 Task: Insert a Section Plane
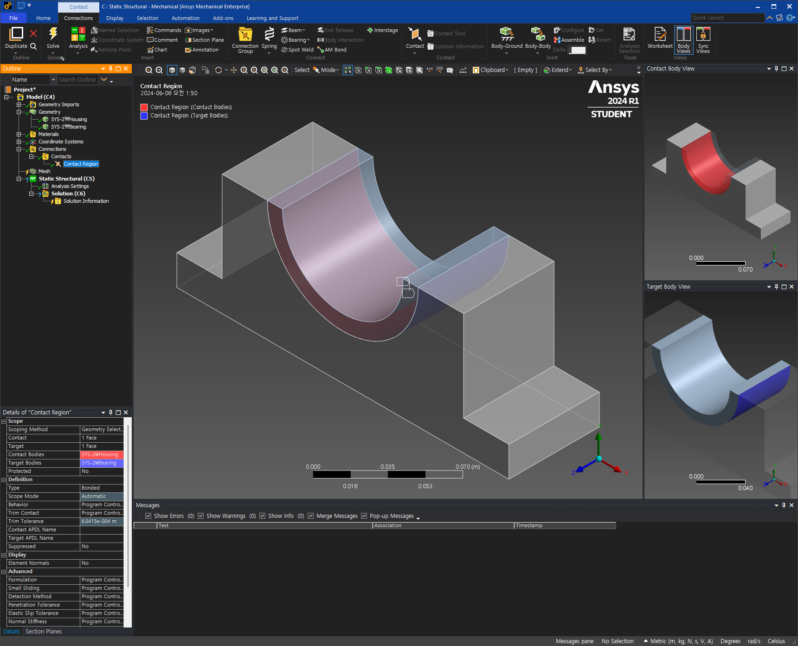(205, 40)
